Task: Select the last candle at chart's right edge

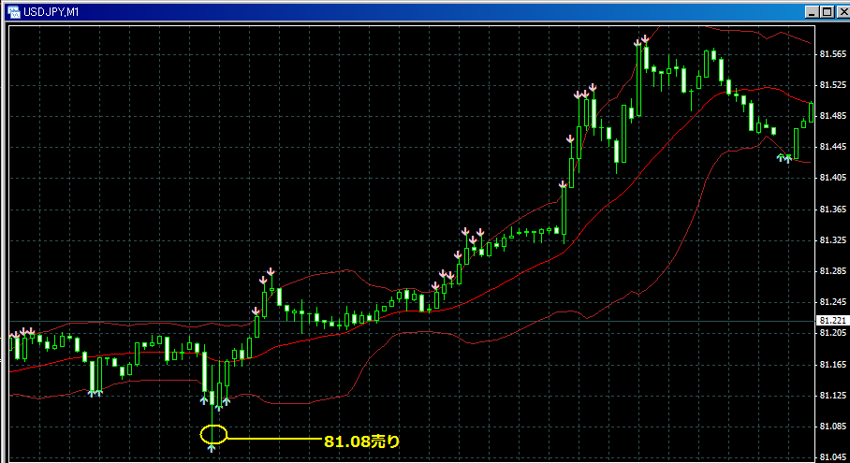Action: (x=811, y=111)
